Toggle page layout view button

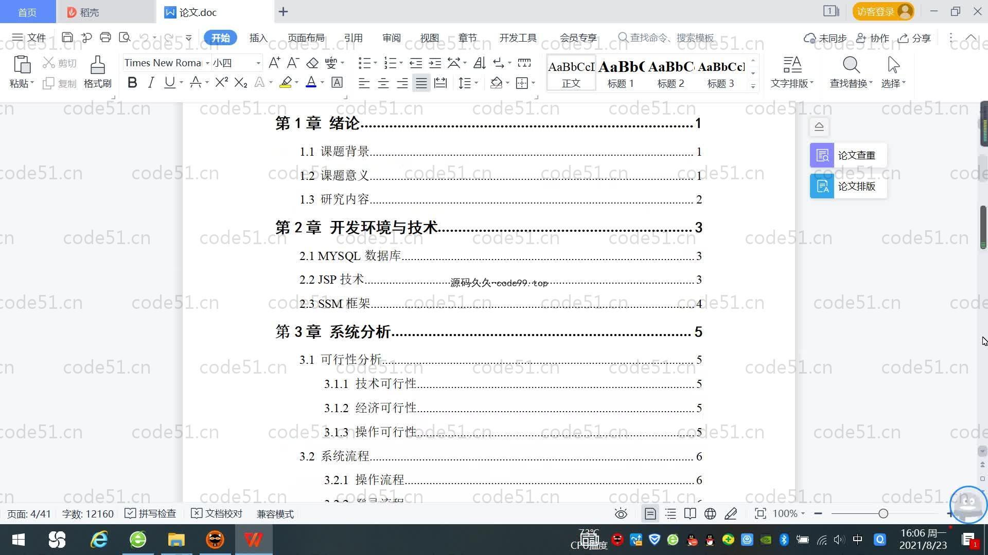(x=650, y=513)
